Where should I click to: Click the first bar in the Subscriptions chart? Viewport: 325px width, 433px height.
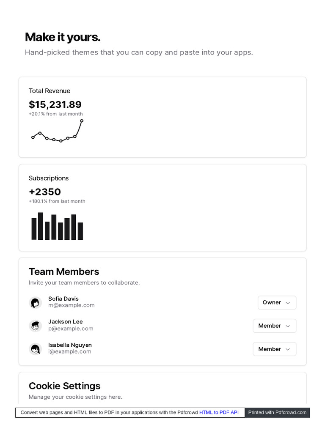click(34, 229)
